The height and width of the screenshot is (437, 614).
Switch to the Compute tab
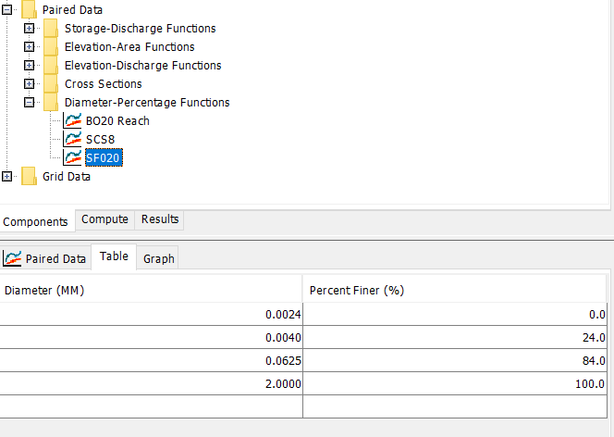[104, 219]
